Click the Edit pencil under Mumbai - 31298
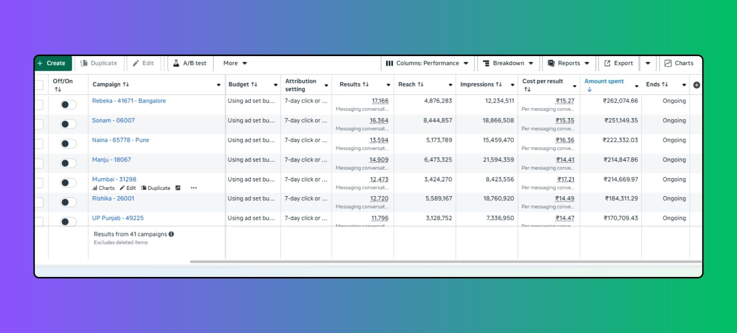 128,188
